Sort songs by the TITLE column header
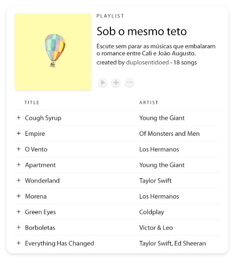Viewport: 235px width, 257px height. coord(32,103)
